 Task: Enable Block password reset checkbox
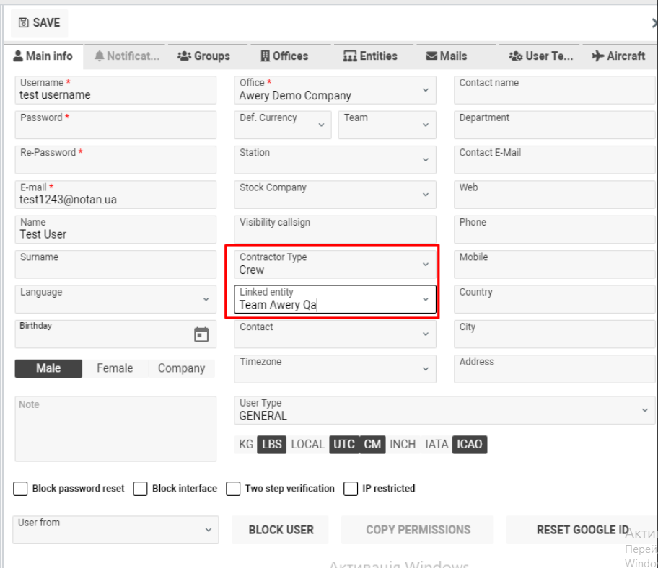(x=21, y=489)
